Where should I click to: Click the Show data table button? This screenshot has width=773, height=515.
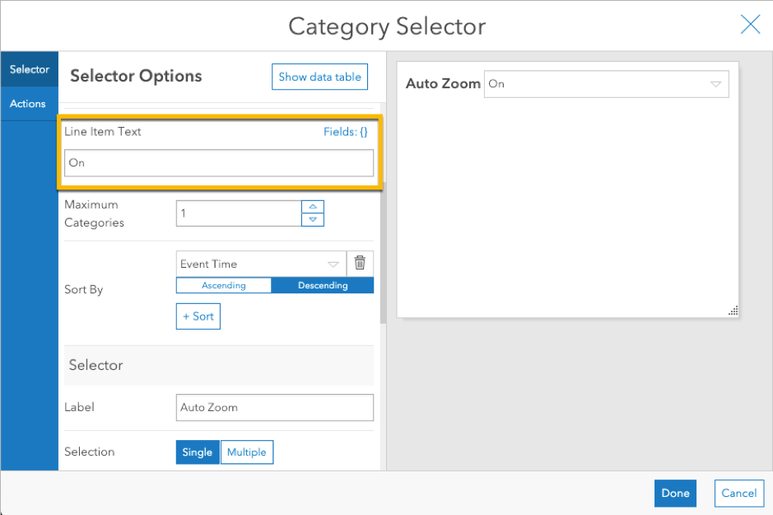(x=319, y=77)
